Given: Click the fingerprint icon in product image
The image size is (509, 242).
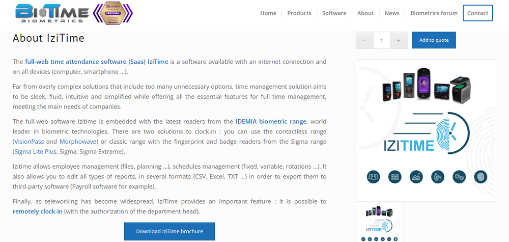Looking at the screenshot, I should pyautogui.click(x=480, y=177).
